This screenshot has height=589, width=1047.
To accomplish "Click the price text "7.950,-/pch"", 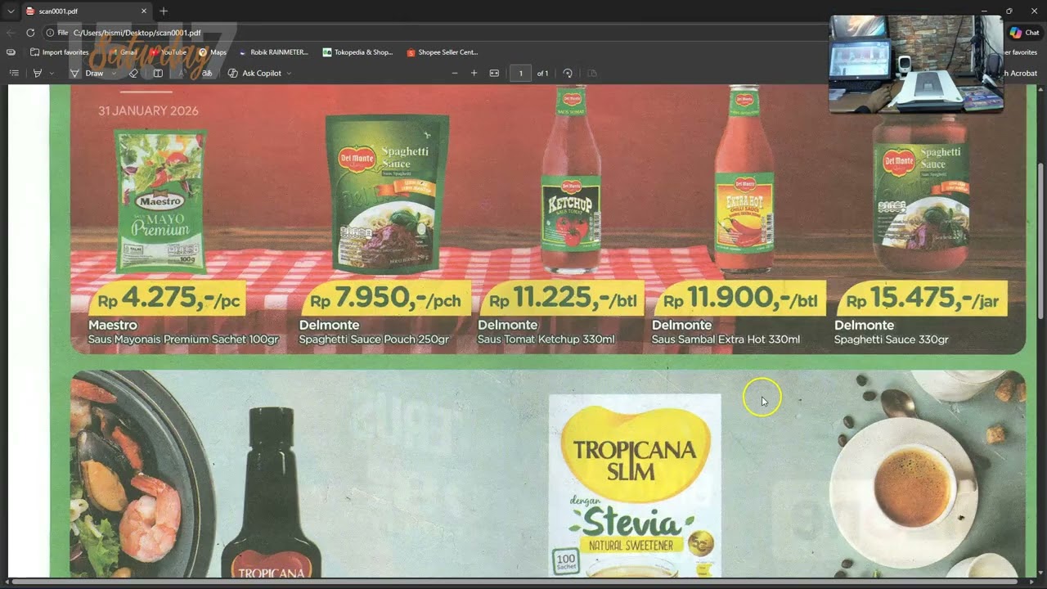I will 398,299.
